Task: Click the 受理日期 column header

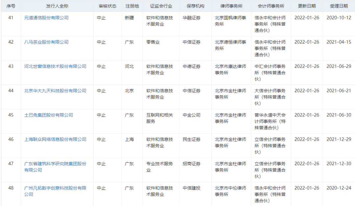Action: [x=339, y=6]
